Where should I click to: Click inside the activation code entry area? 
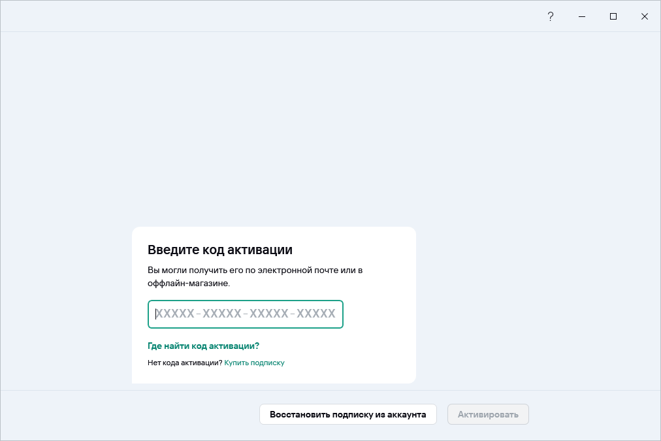pos(245,314)
